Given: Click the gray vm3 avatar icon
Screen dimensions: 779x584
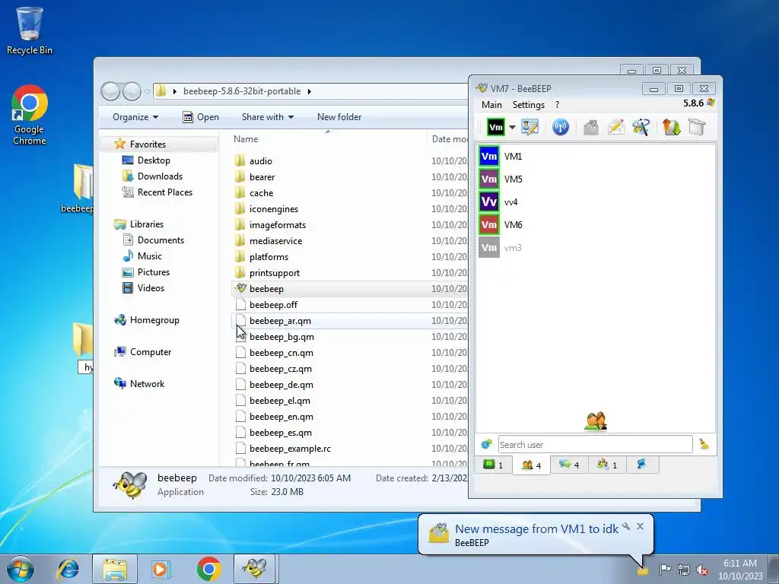Looking at the screenshot, I should point(489,248).
